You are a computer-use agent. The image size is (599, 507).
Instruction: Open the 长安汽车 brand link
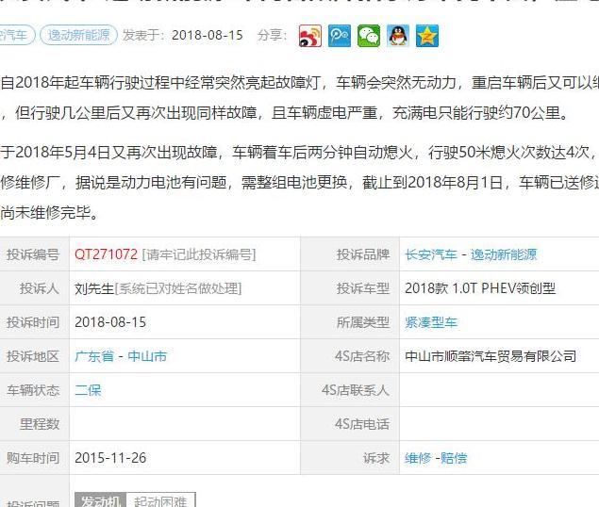point(431,254)
